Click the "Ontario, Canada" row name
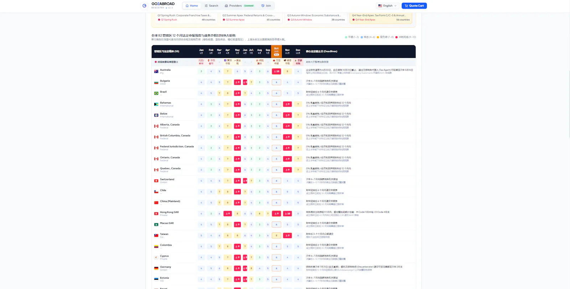The height and width of the screenshot is (289, 570). pos(170,157)
